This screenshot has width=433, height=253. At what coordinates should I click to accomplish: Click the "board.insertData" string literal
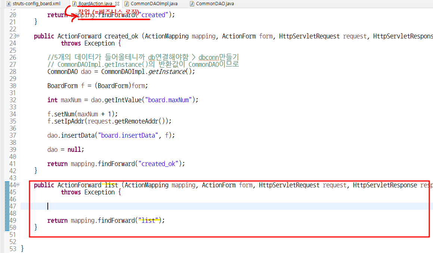(128, 135)
